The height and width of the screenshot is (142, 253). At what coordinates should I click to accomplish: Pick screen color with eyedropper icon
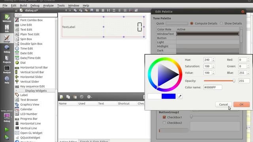[180, 96]
